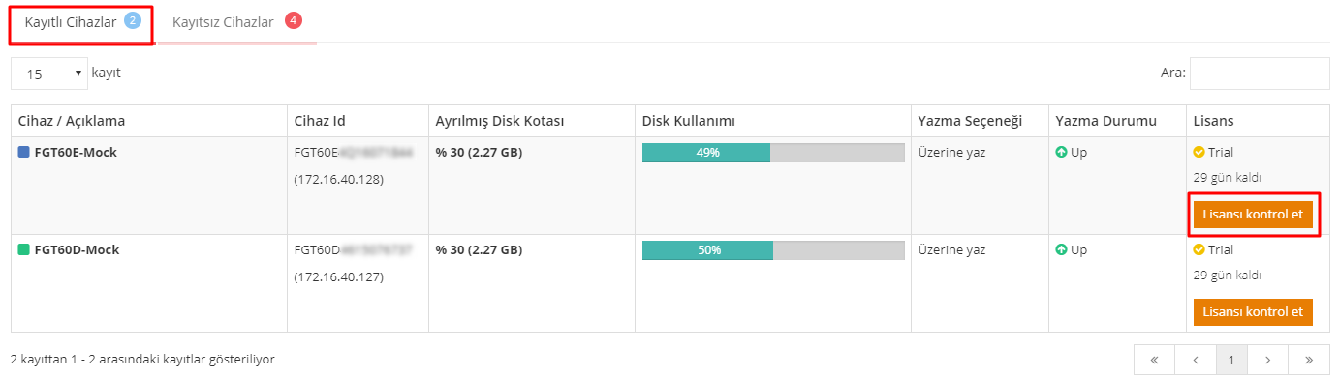Click the green Up arrow icon for FGT60E-Mock
Screen dimensions: 1339x378
(x=1061, y=152)
